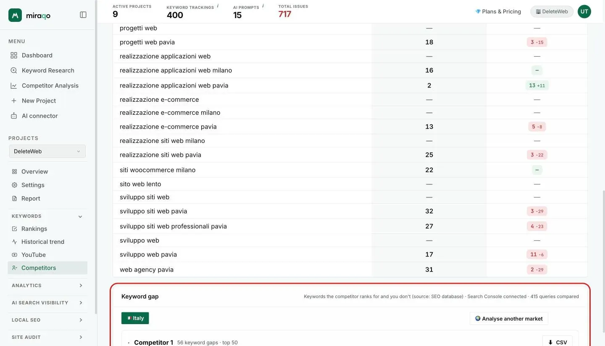Click the Keyword gap heading
Viewport: 605px width, 346px height.
click(140, 296)
